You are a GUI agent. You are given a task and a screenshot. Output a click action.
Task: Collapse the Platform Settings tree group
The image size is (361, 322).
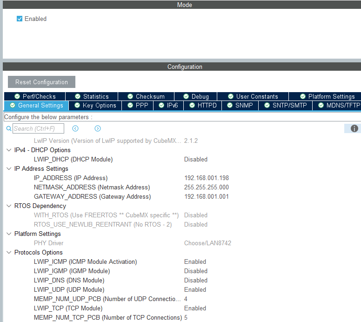[x=9, y=234]
